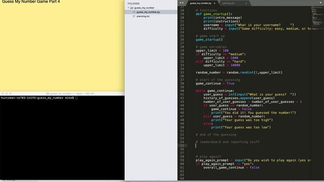
Task: Select the guess_my_number folder row
Action: click(151, 8)
